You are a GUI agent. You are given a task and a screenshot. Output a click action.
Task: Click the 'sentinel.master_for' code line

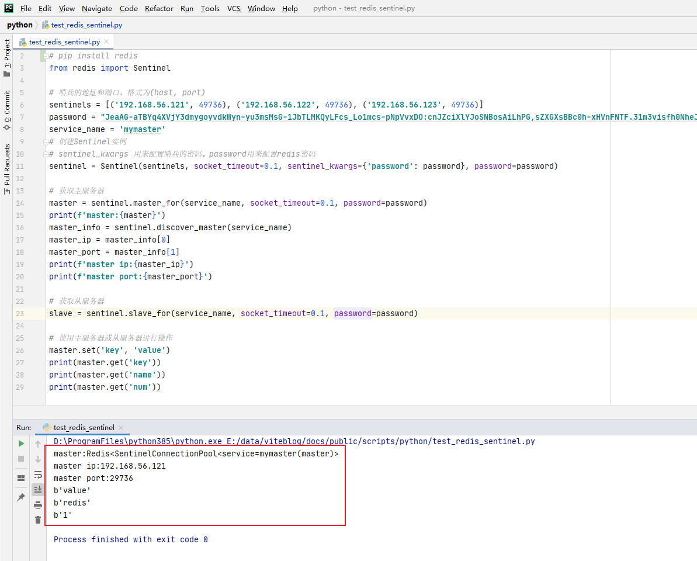point(238,203)
